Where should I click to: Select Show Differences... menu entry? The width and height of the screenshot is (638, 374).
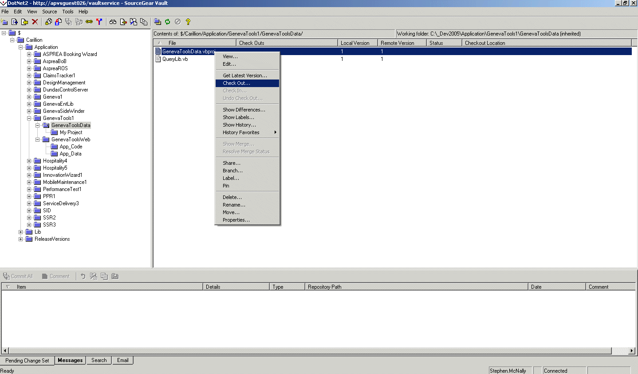click(x=248, y=110)
